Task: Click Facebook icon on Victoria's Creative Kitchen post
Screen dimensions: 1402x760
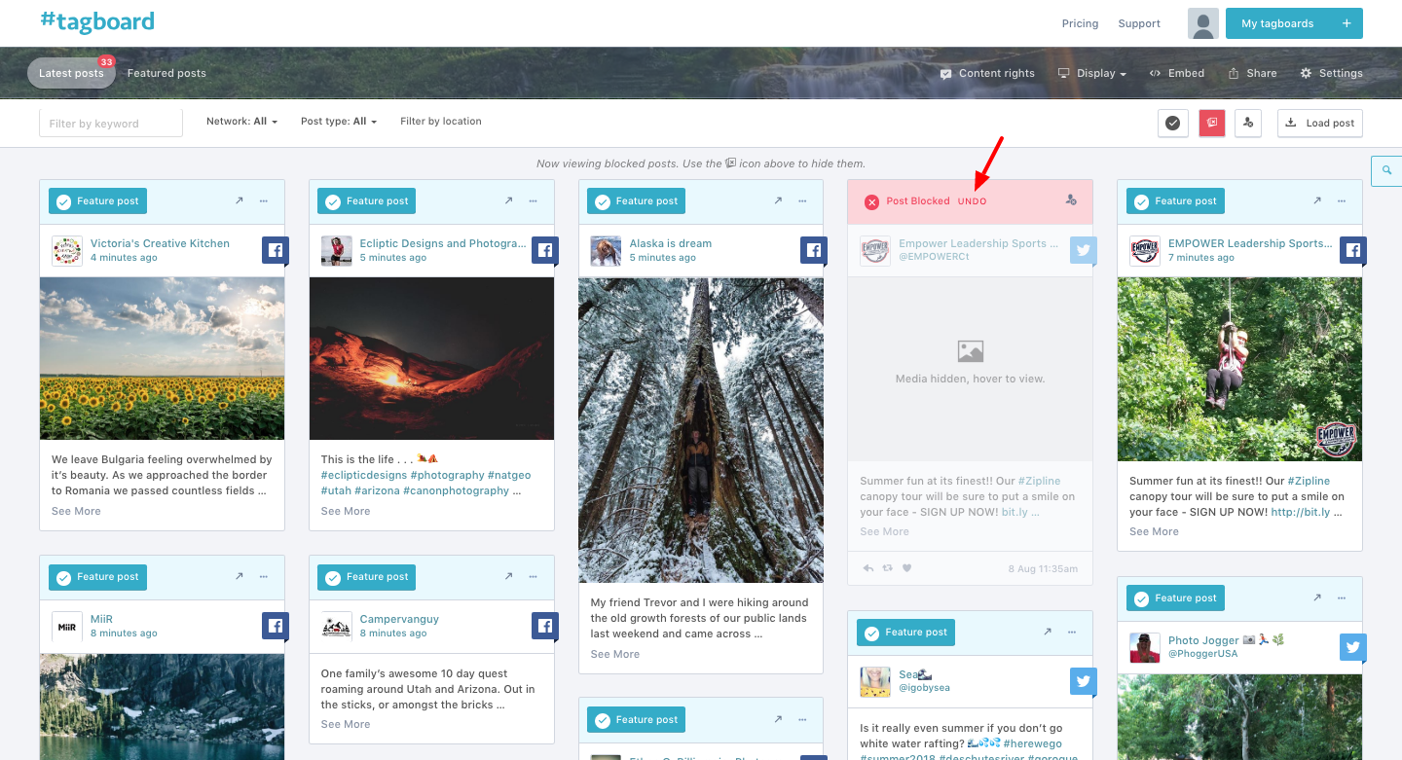Action: point(276,251)
